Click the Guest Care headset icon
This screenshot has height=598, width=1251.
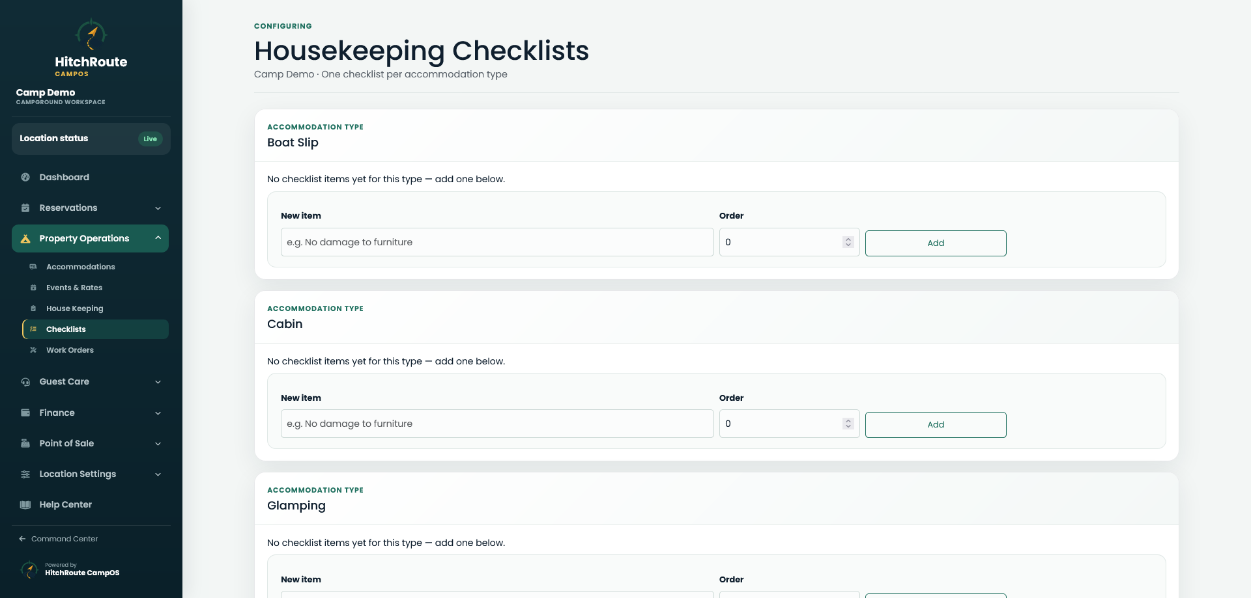(25, 382)
